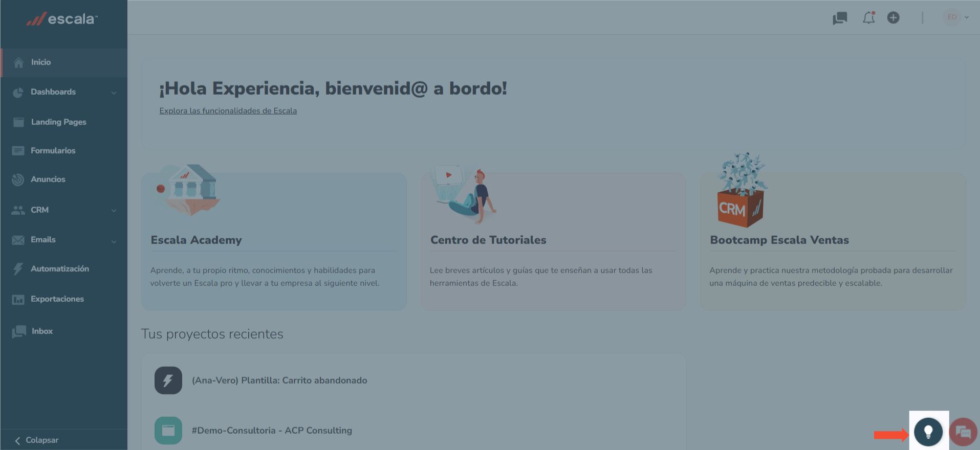Click the Inicio home icon
The image size is (980, 450).
[18, 62]
